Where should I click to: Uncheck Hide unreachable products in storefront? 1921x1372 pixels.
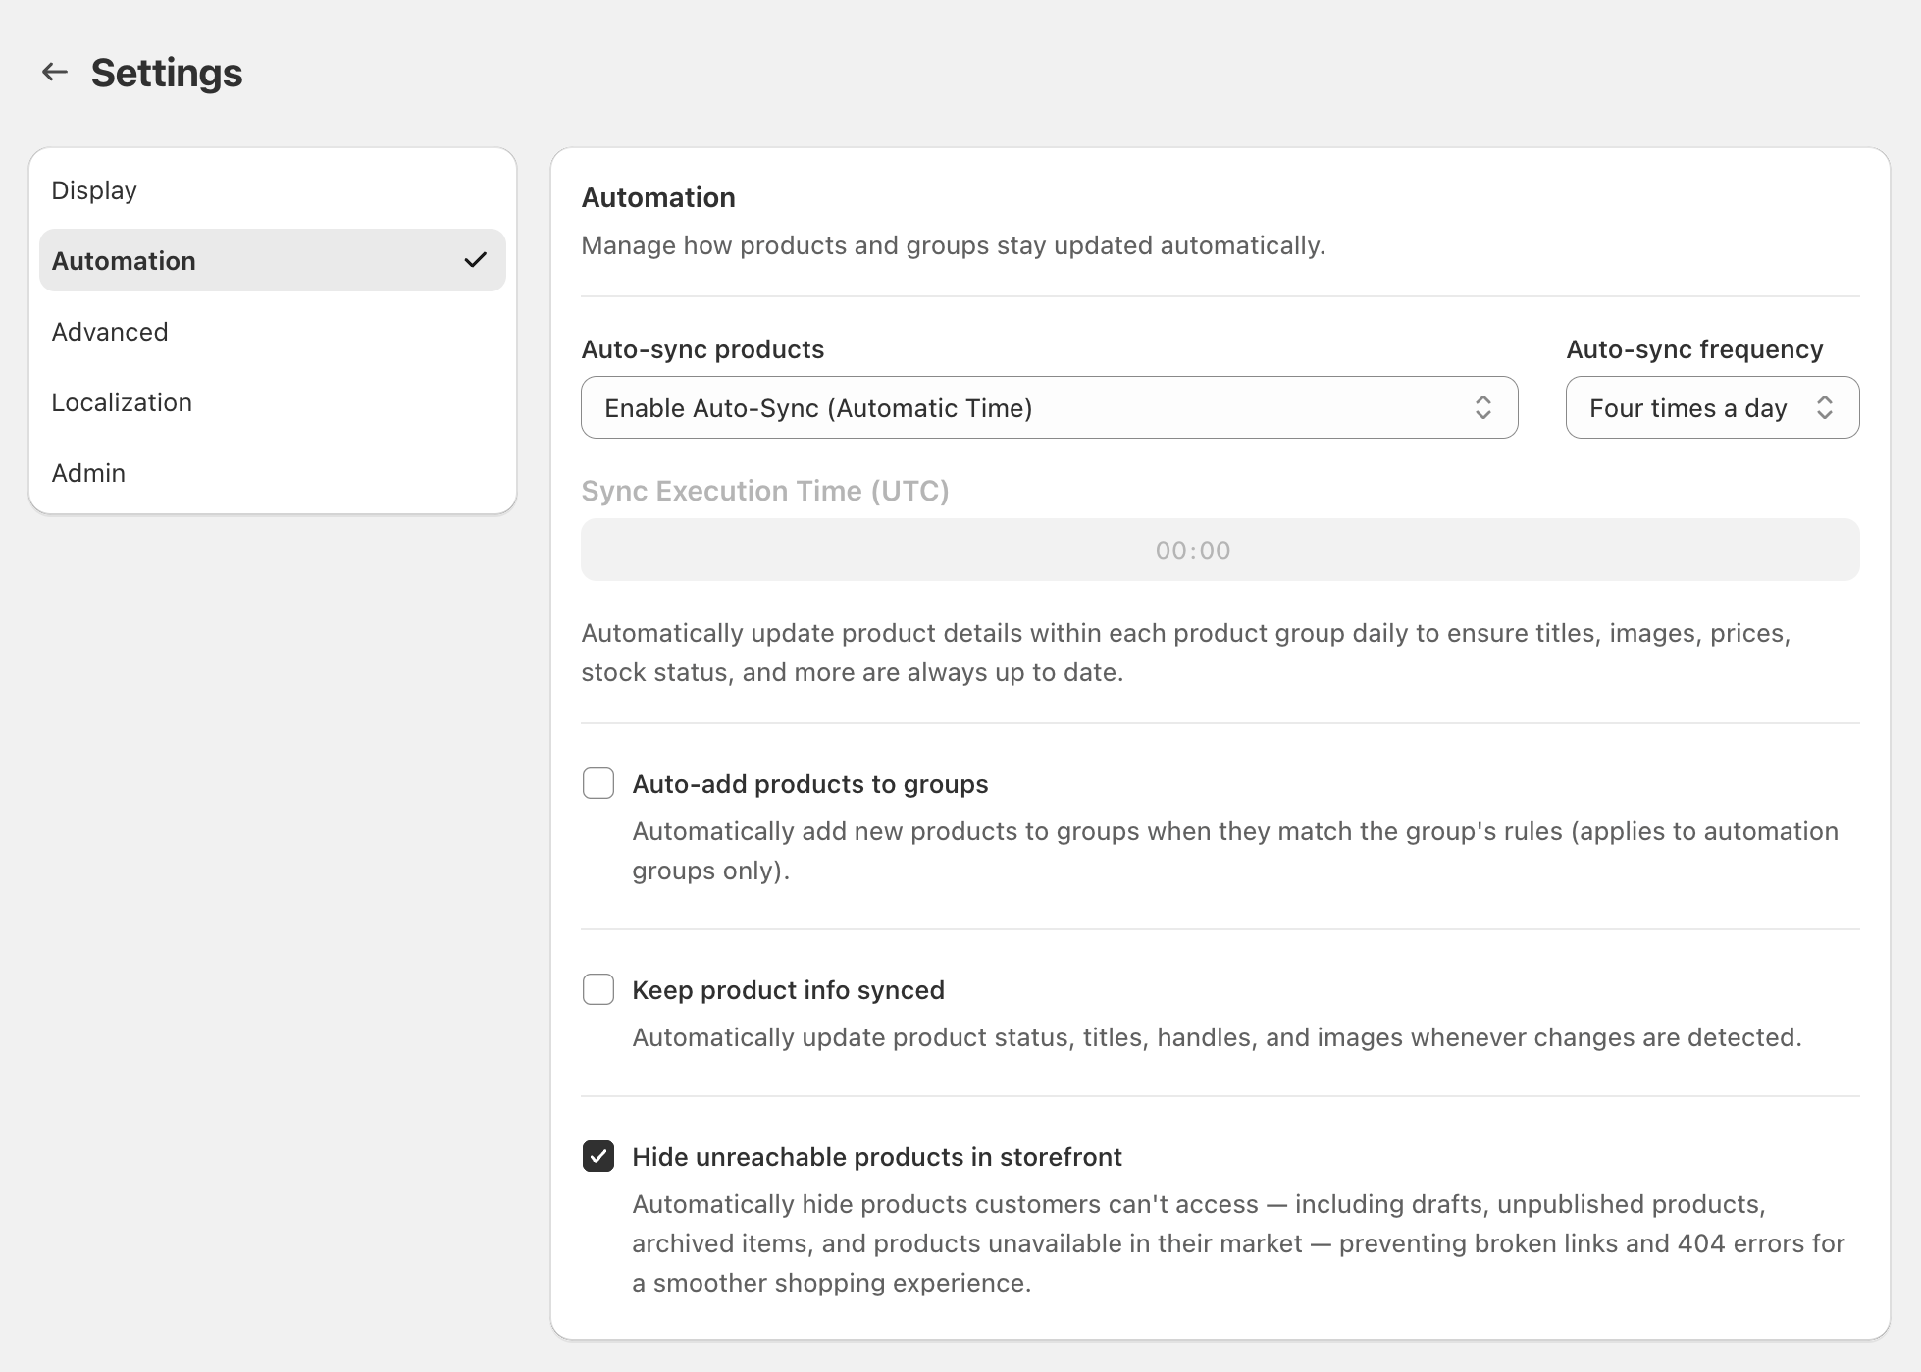pyautogui.click(x=598, y=1156)
